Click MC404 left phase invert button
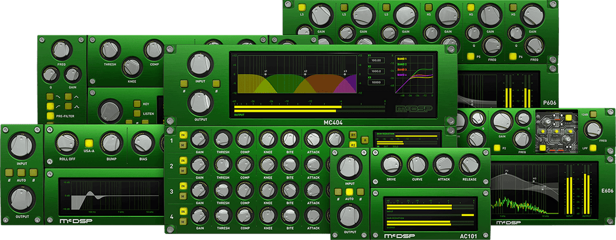 (x=183, y=84)
